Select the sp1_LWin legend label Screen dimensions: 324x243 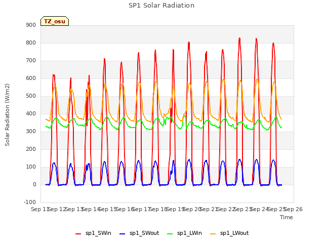189,233
